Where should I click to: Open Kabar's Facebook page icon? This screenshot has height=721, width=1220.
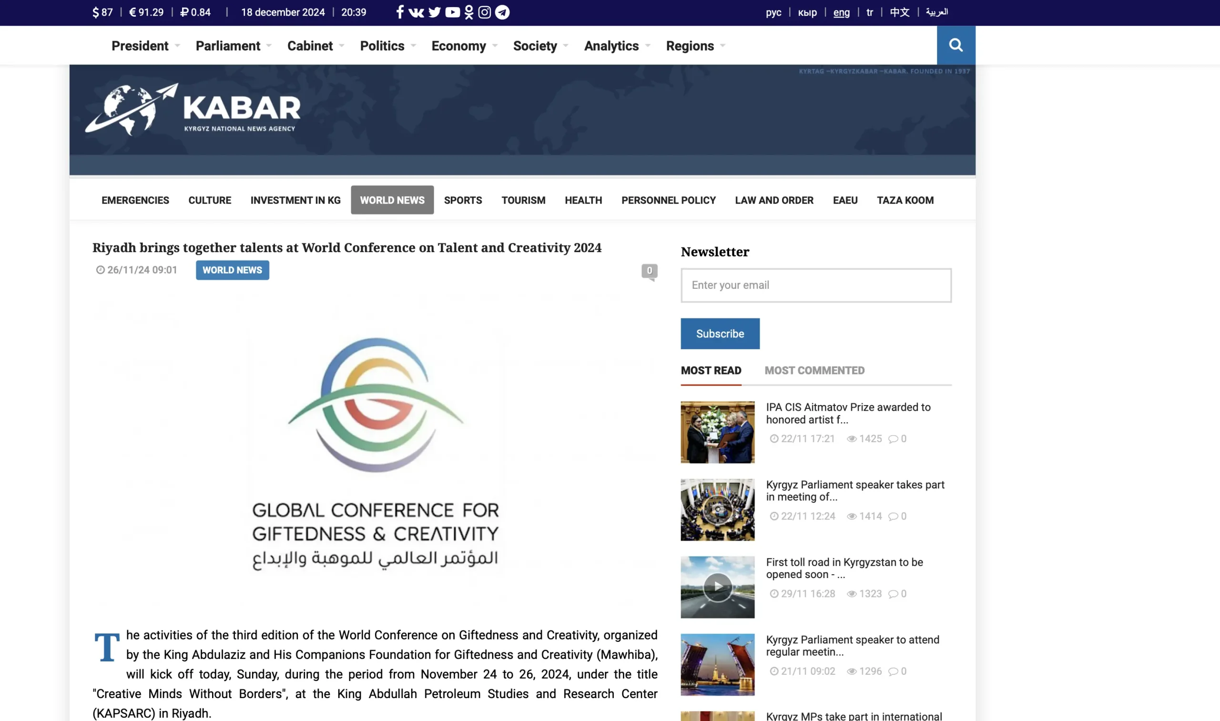(399, 12)
